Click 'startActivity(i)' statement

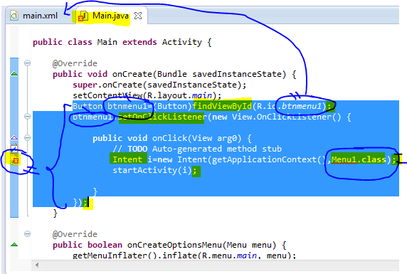pos(152,170)
